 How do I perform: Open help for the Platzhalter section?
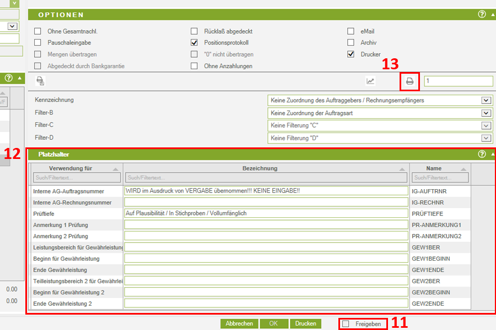tap(482, 155)
